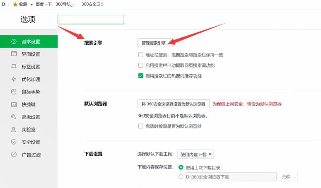Click the 广告过滤 block icon
Screen dimensions: 321x188
coord(14,154)
